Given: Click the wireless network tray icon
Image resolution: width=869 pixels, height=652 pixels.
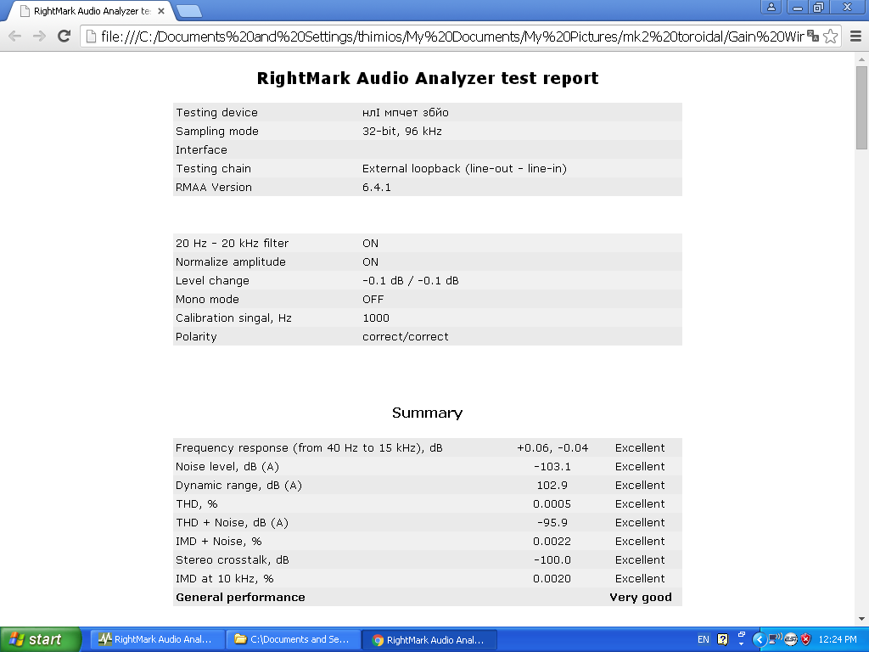Looking at the screenshot, I should point(775,638).
